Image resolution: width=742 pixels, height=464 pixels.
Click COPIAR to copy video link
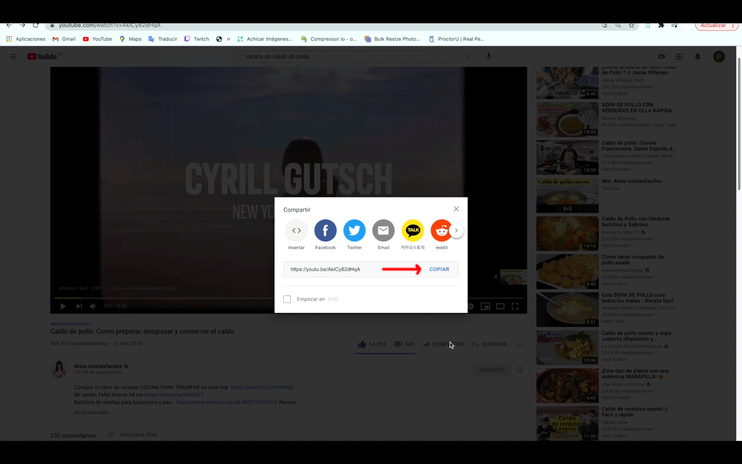439,269
